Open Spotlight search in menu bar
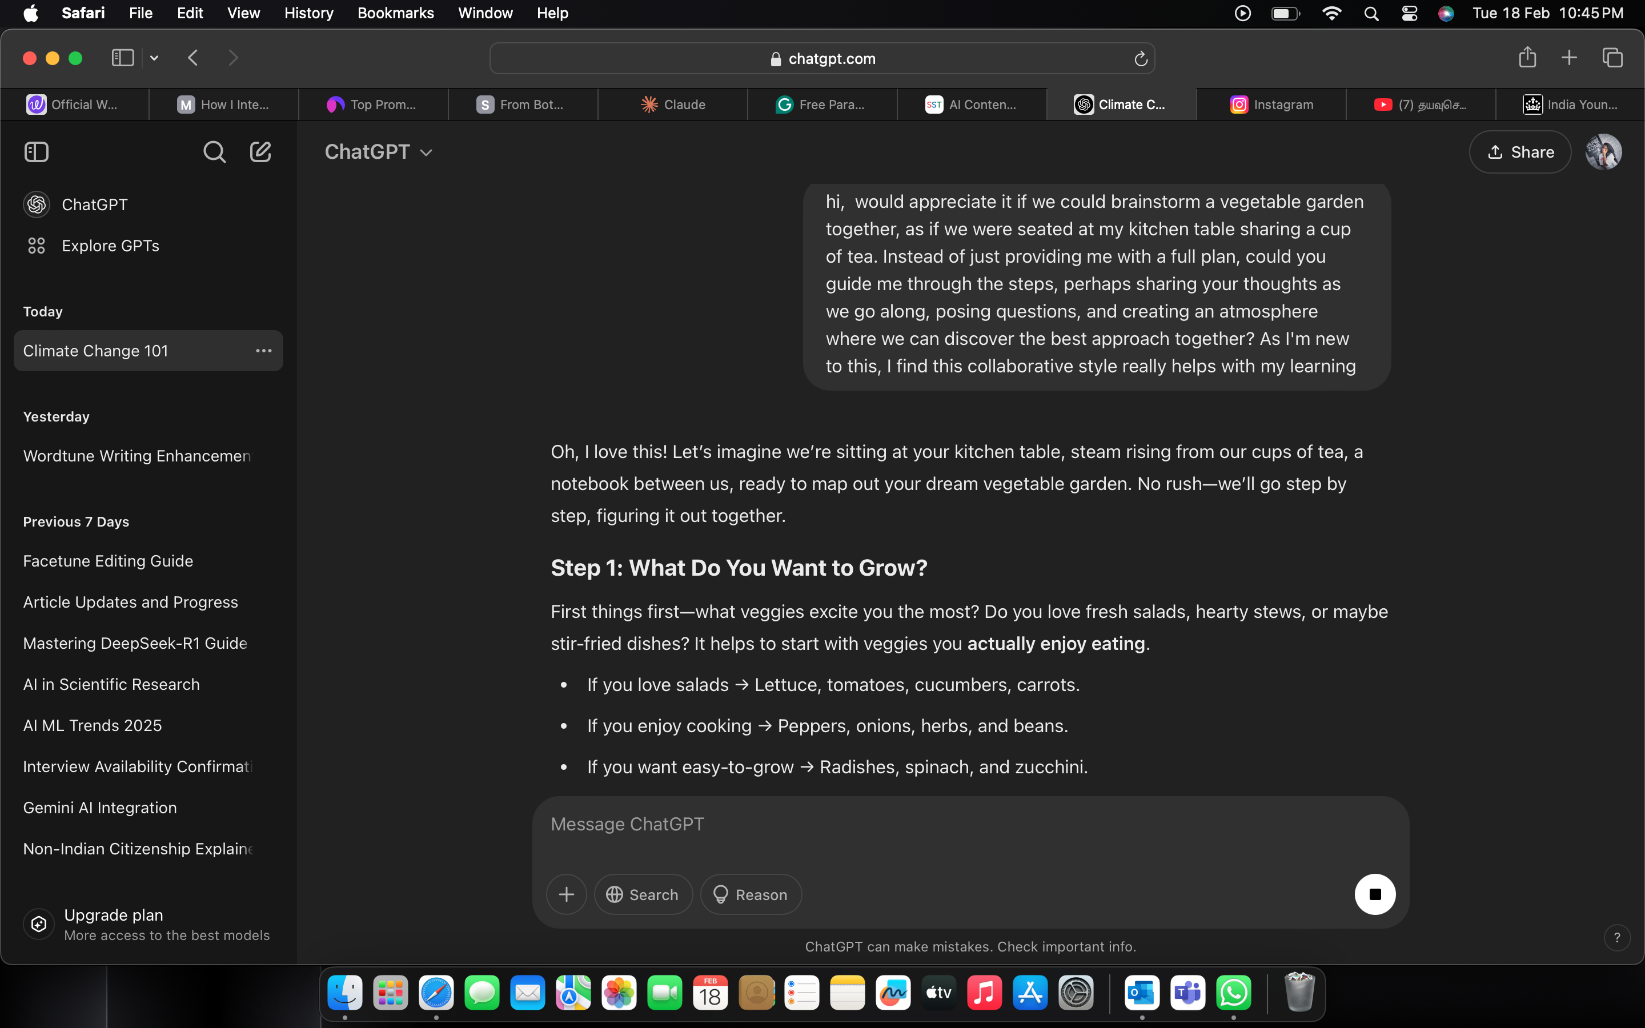This screenshot has width=1645, height=1028. coord(1371,13)
